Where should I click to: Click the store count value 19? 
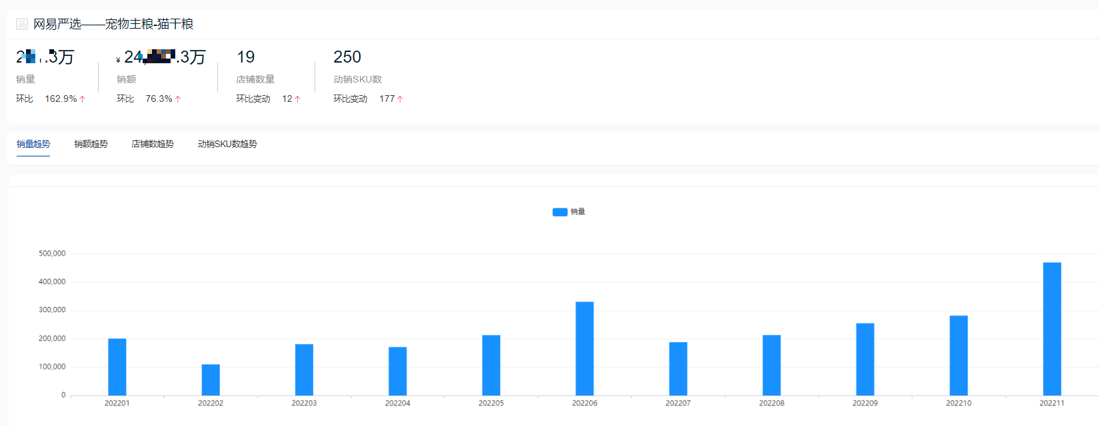click(x=246, y=57)
